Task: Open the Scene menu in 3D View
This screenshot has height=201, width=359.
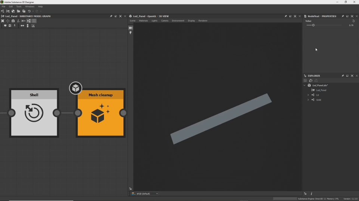Action: pyautogui.click(x=132, y=21)
